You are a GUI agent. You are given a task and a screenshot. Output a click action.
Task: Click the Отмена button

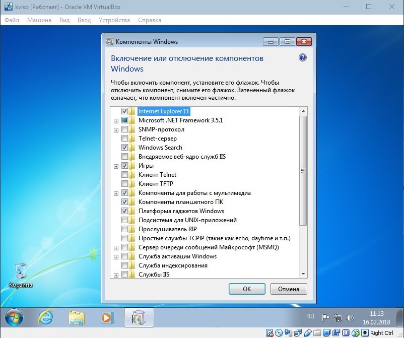289,289
